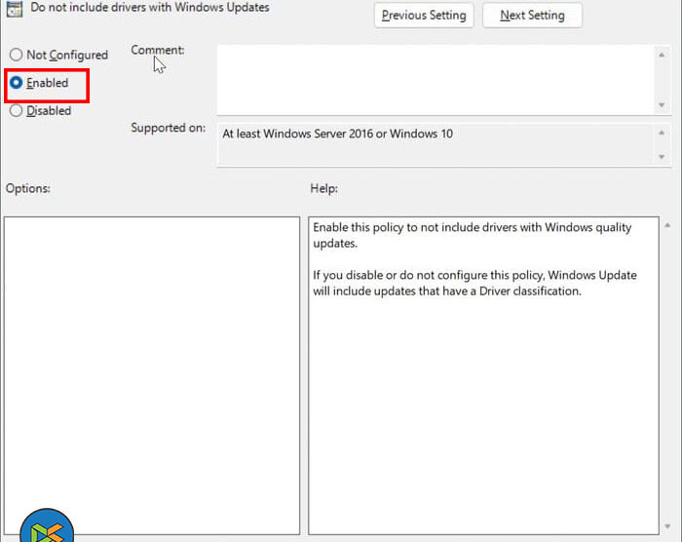Viewport: 682px width, 542px height.
Task: Click the policy setting icon in the header
Action: click(15, 9)
